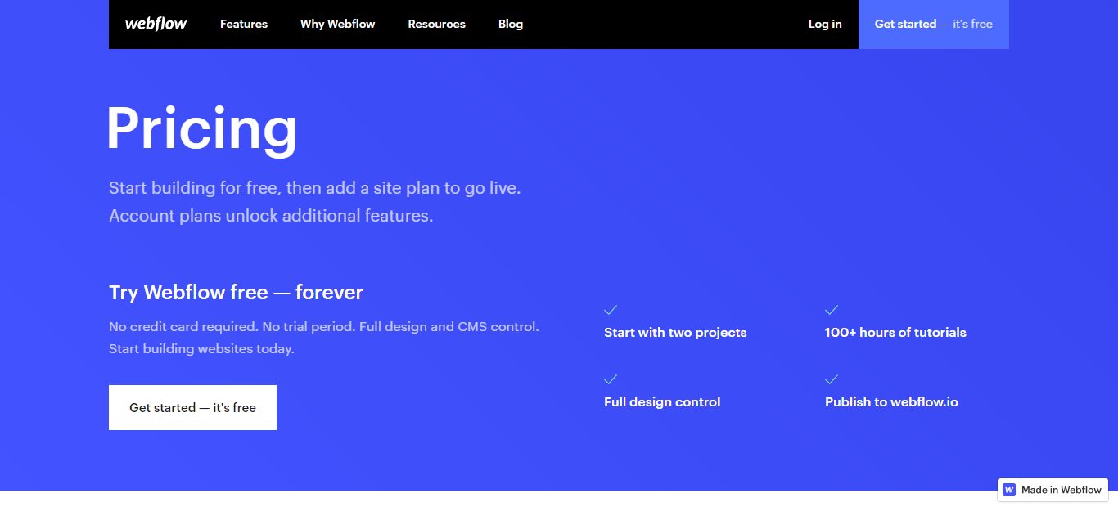Click 'Start with two projects' text
Image resolution: width=1118 pixels, height=511 pixels.
click(675, 332)
